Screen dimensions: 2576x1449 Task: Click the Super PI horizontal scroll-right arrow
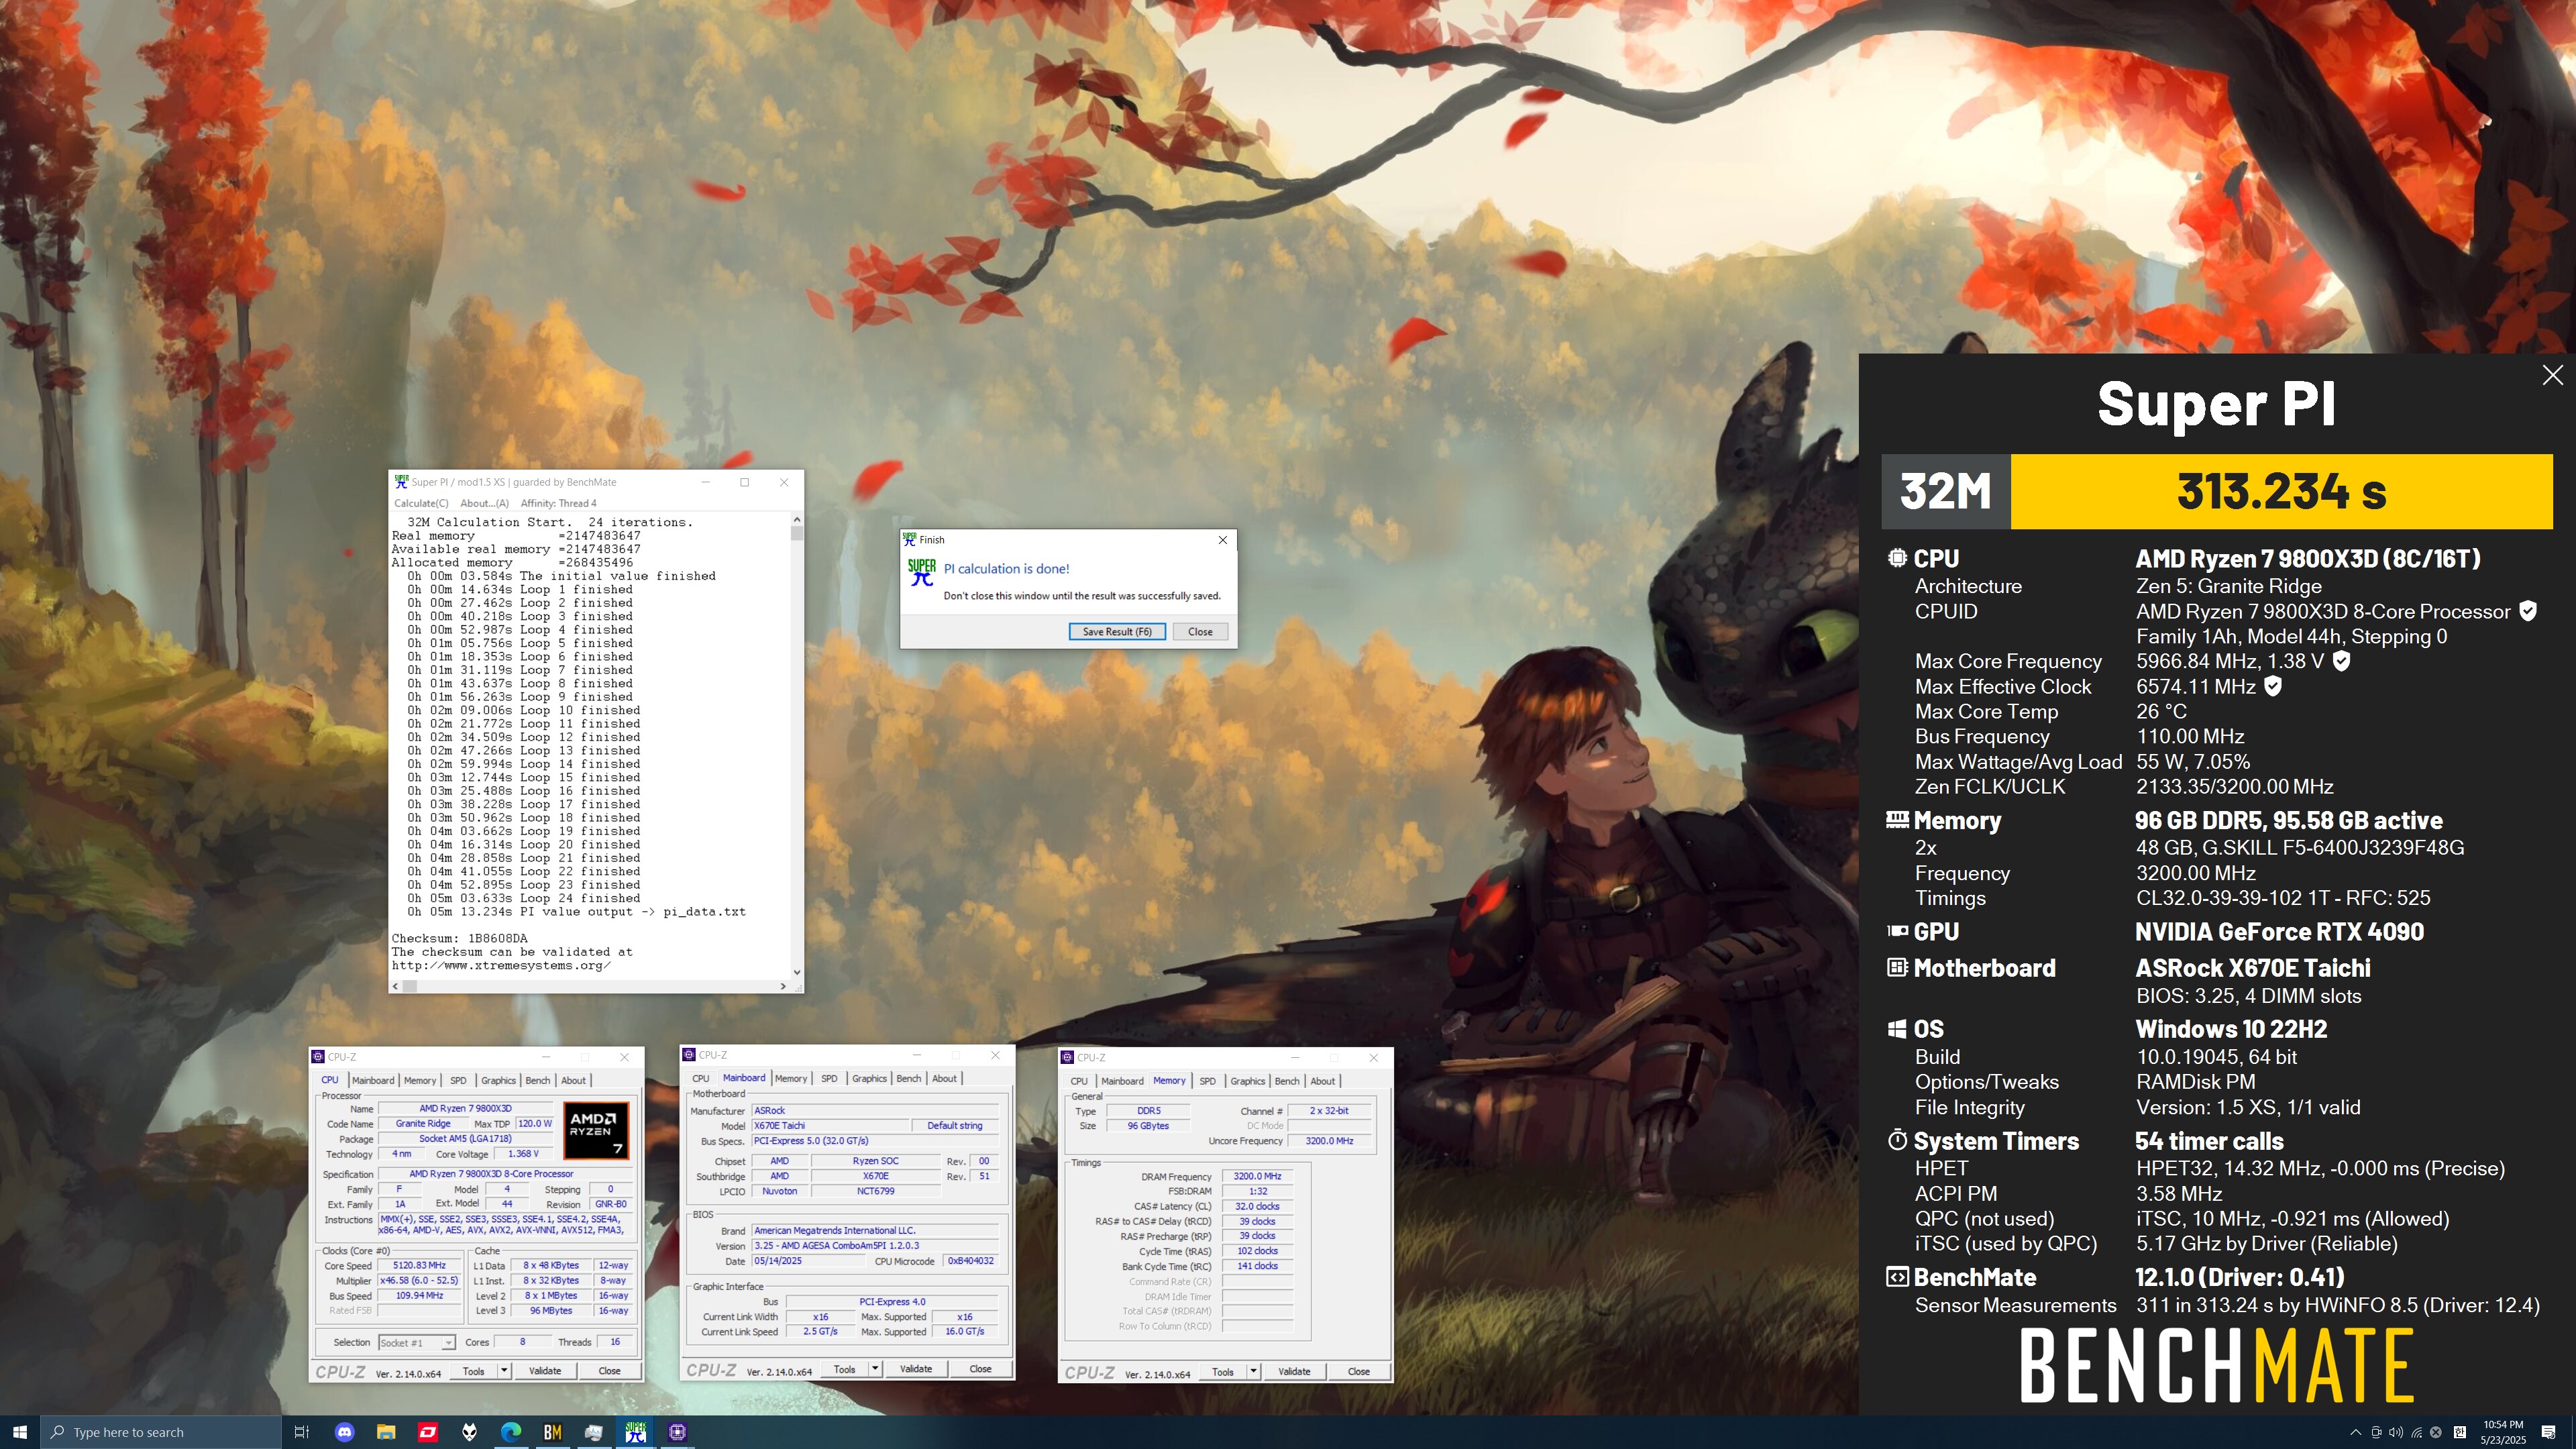[783, 986]
